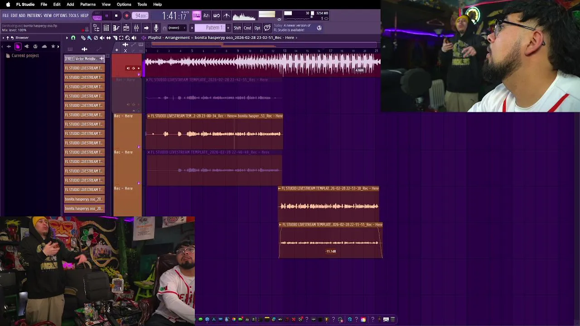Viewport: 580px width, 326px height.
Task: Open FL Studio app menu in menu bar
Action: pos(25,5)
